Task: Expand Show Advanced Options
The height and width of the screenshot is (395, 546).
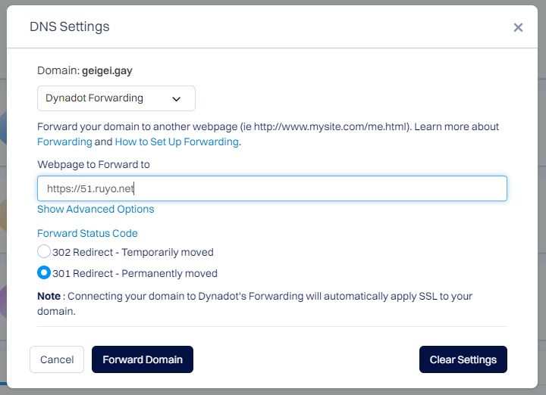Action: coord(96,209)
